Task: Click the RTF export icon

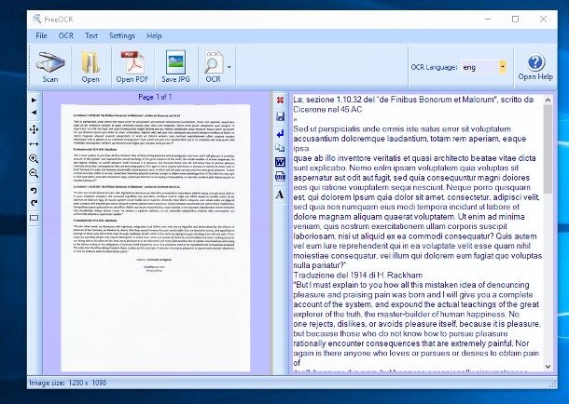Action: point(280,176)
